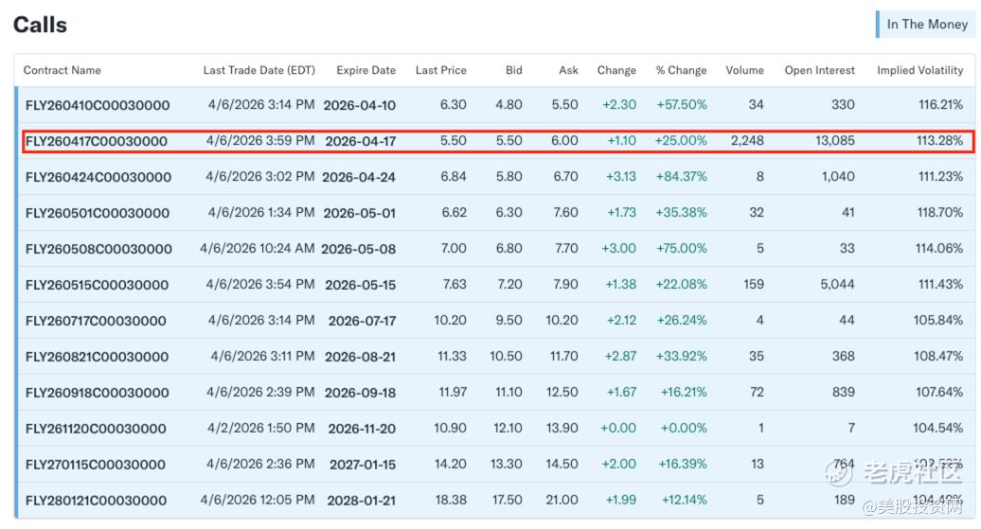Open contract FLY260717C00030000

point(96,321)
